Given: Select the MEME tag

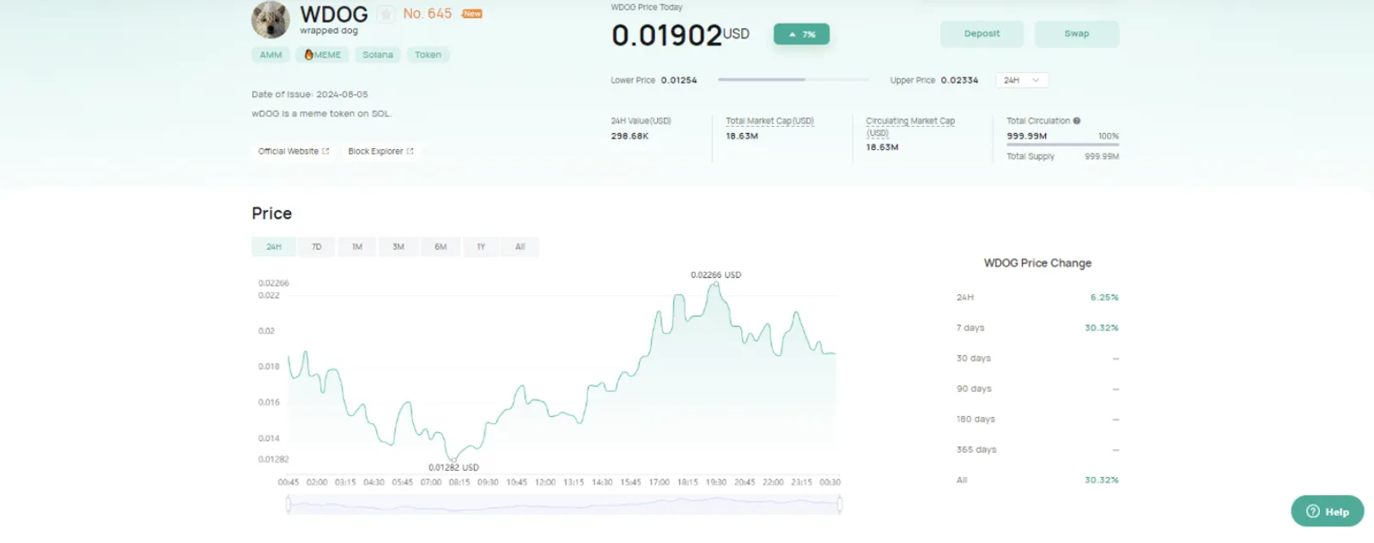Looking at the screenshot, I should coord(322,55).
